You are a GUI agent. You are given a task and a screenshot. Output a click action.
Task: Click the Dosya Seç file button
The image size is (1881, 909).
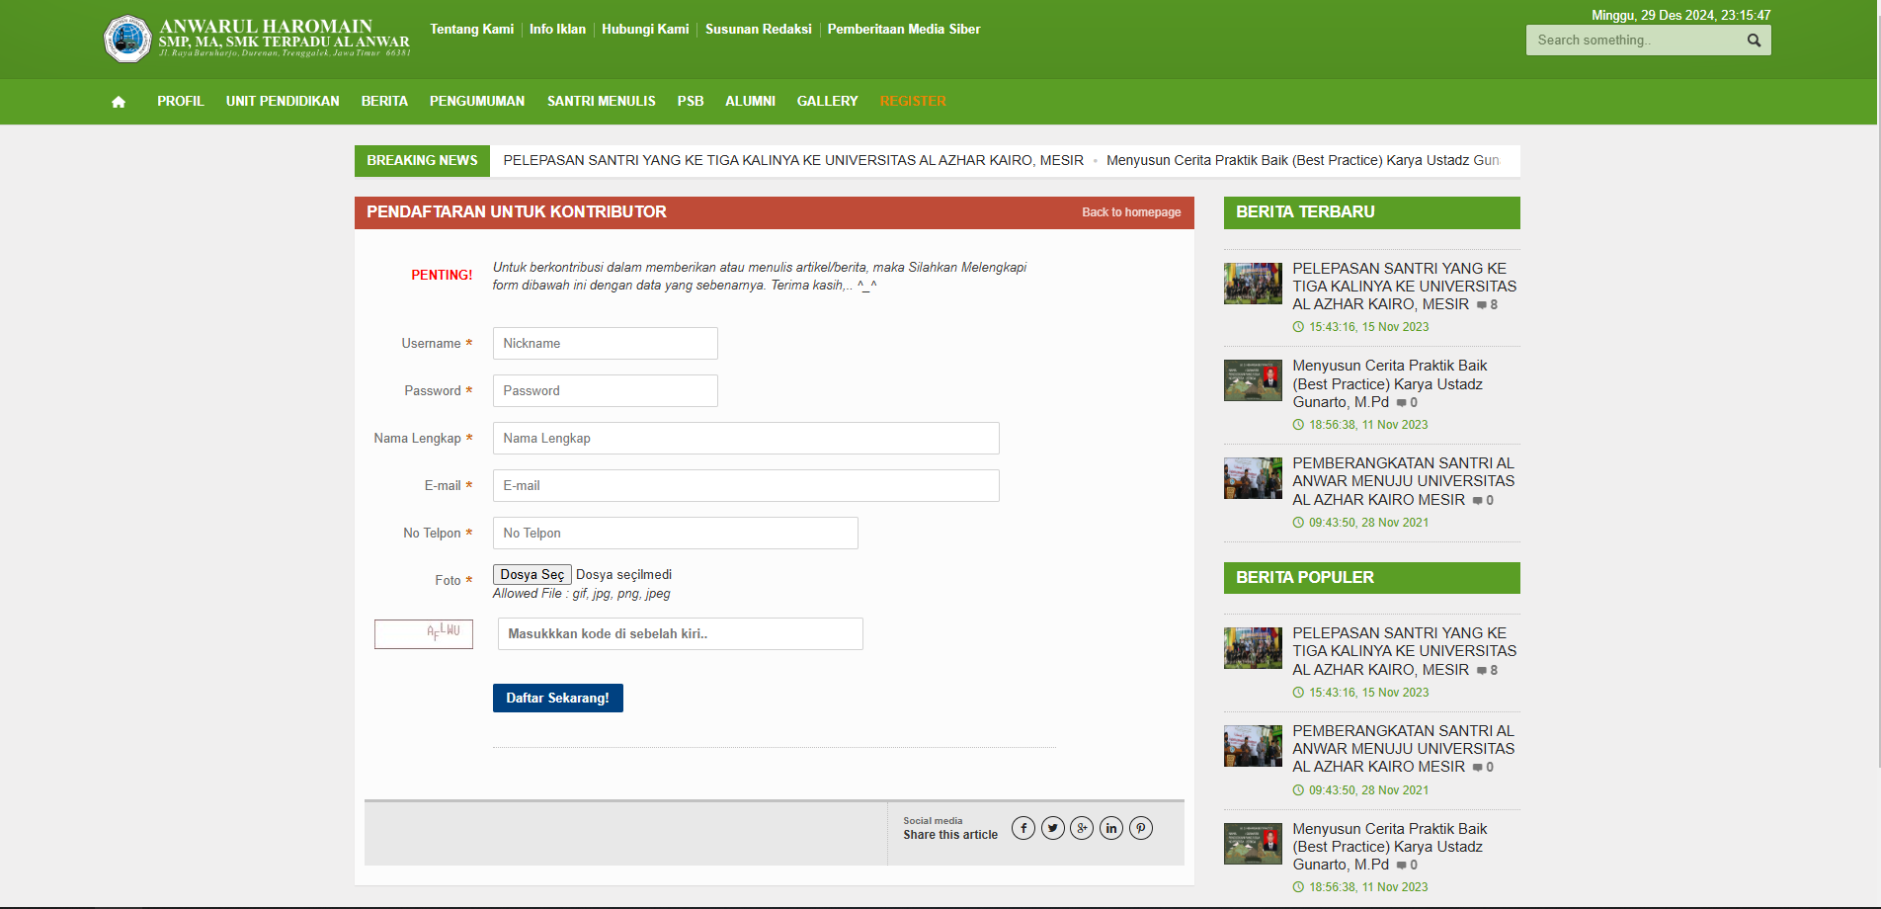[x=532, y=575]
